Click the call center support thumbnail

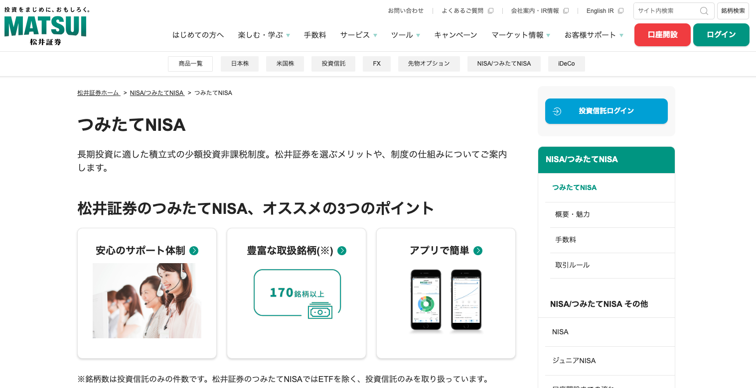coord(147,301)
